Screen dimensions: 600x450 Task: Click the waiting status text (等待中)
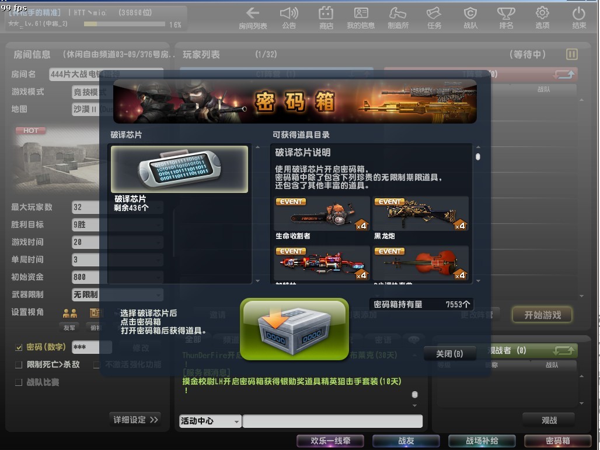(x=527, y=54)
